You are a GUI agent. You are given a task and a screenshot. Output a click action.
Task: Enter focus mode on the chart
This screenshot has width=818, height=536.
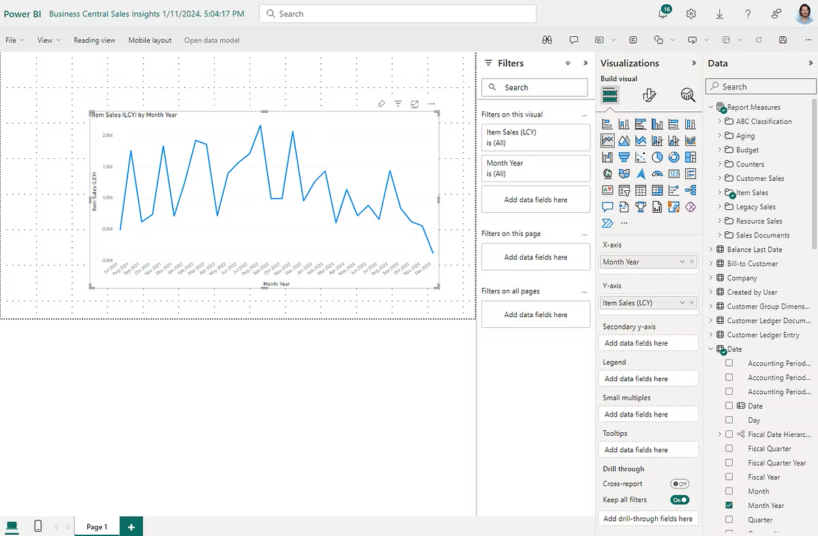(414, 104)
